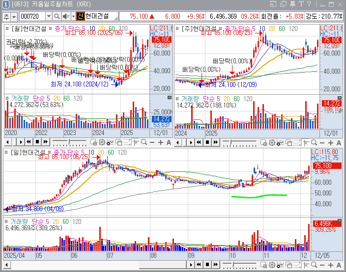Expand the dropdown arrow beside speaker icon
This screenshot has width=346, height=272.
tap(73, 16)
